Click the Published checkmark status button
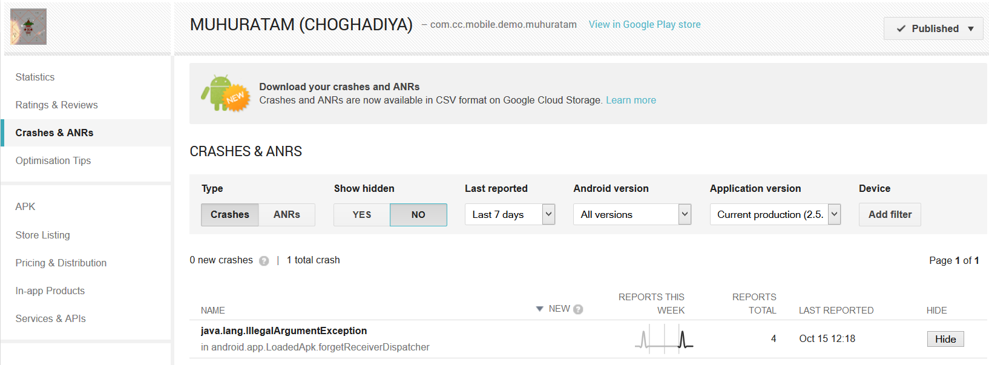Image resolution: width=989 pixels, height=365 pixels. pos(933,28)
